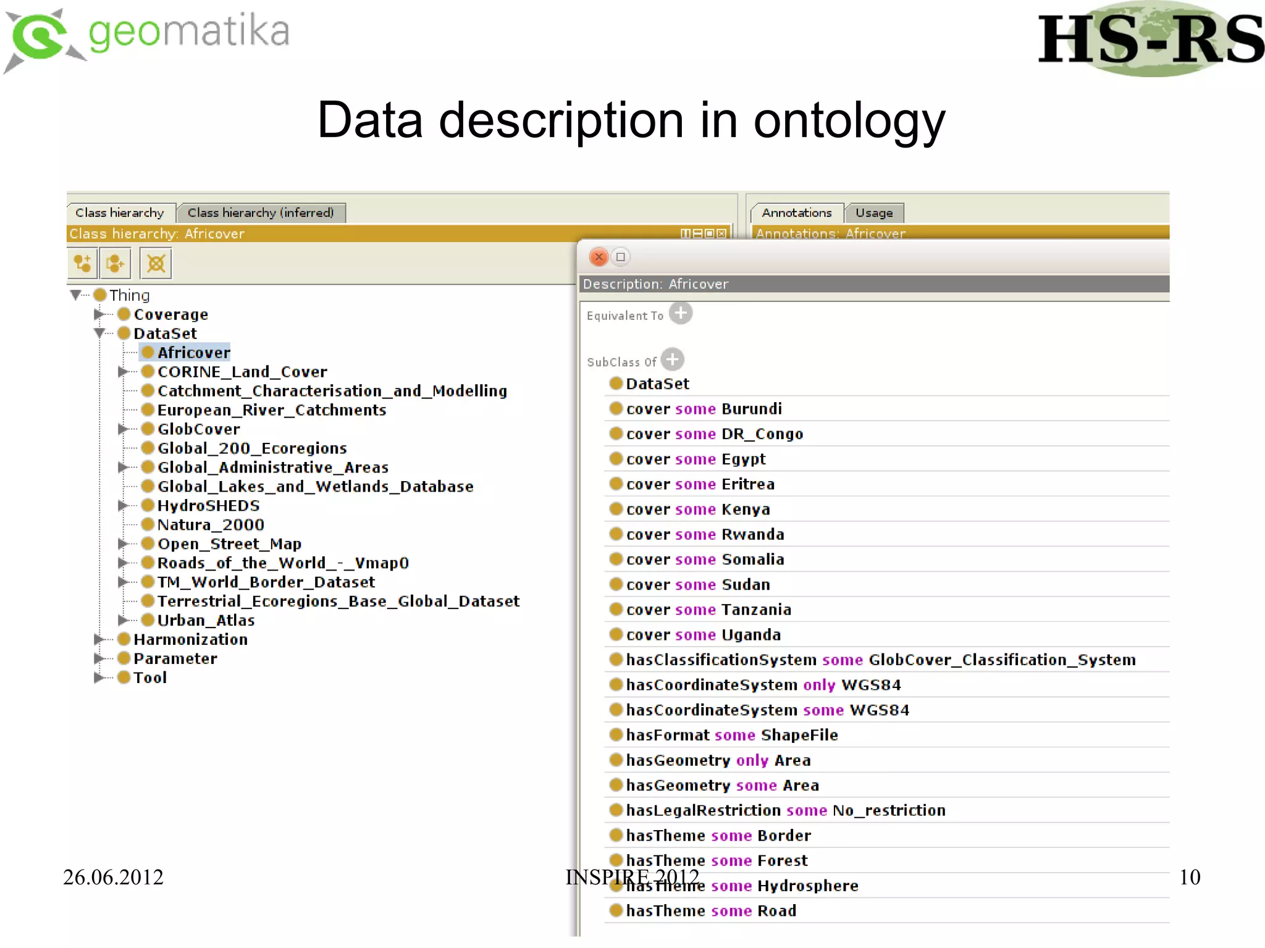Select Terrestrial_Ecoregions_Base_Global_Dataset class
Image resolution: width=1265 pixels, height=948 pixels.
coord(330,602)
